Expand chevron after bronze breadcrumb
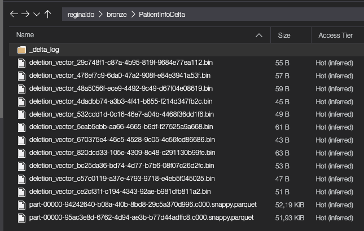This screenshot has width=364, height=231. 133,14
